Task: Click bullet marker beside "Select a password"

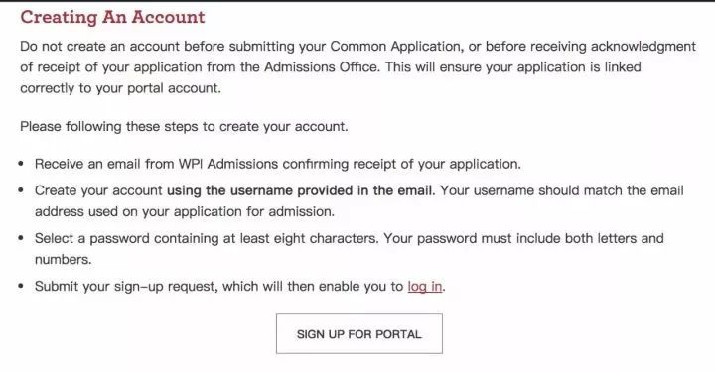Action: click(x=21, y=238)
